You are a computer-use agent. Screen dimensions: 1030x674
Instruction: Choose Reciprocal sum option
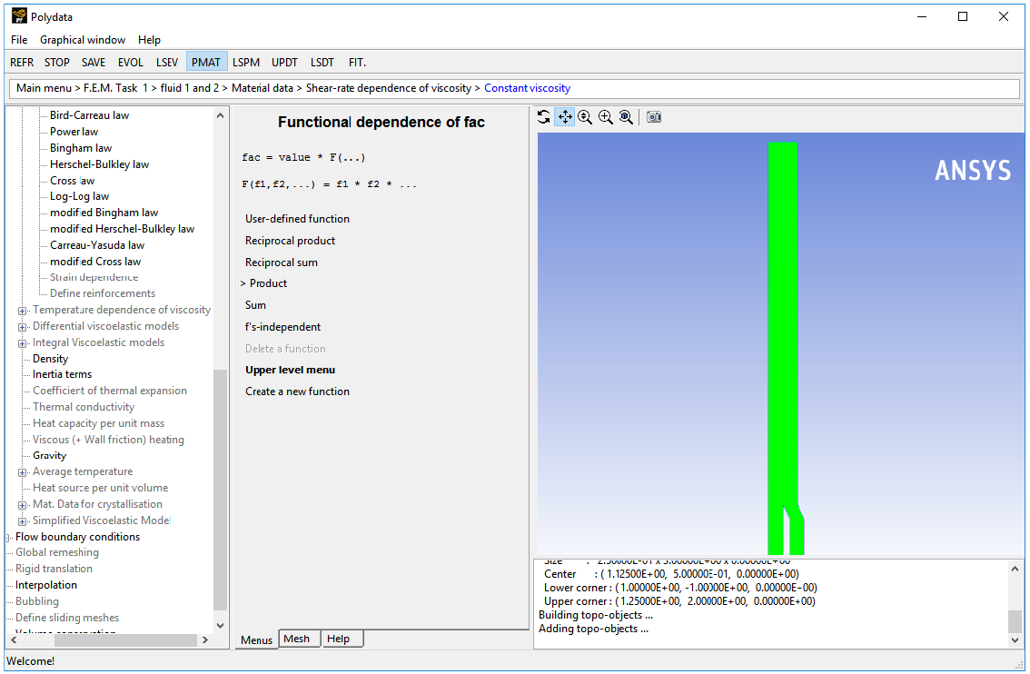[x=282, y=263]
